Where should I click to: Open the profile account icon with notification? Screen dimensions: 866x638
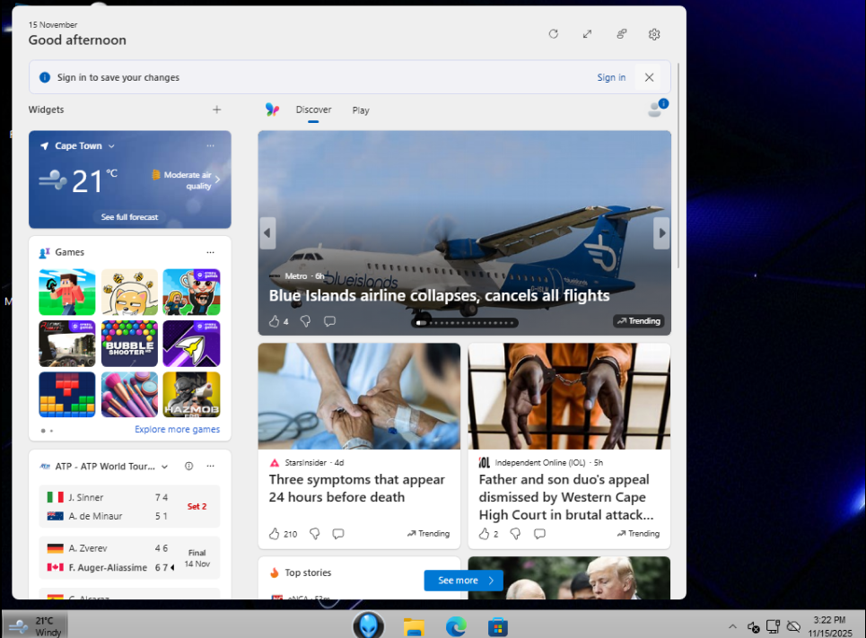click(x=657, y=109)
